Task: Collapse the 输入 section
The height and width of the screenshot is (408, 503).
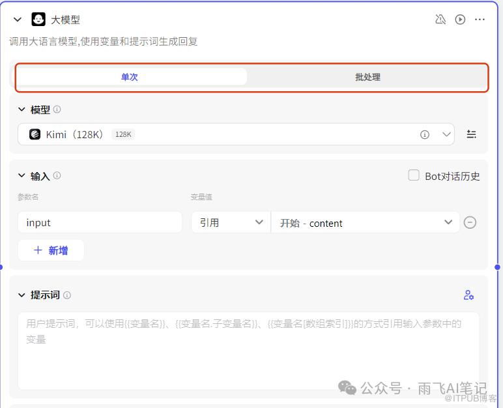Action: click(x=22, y=175)
